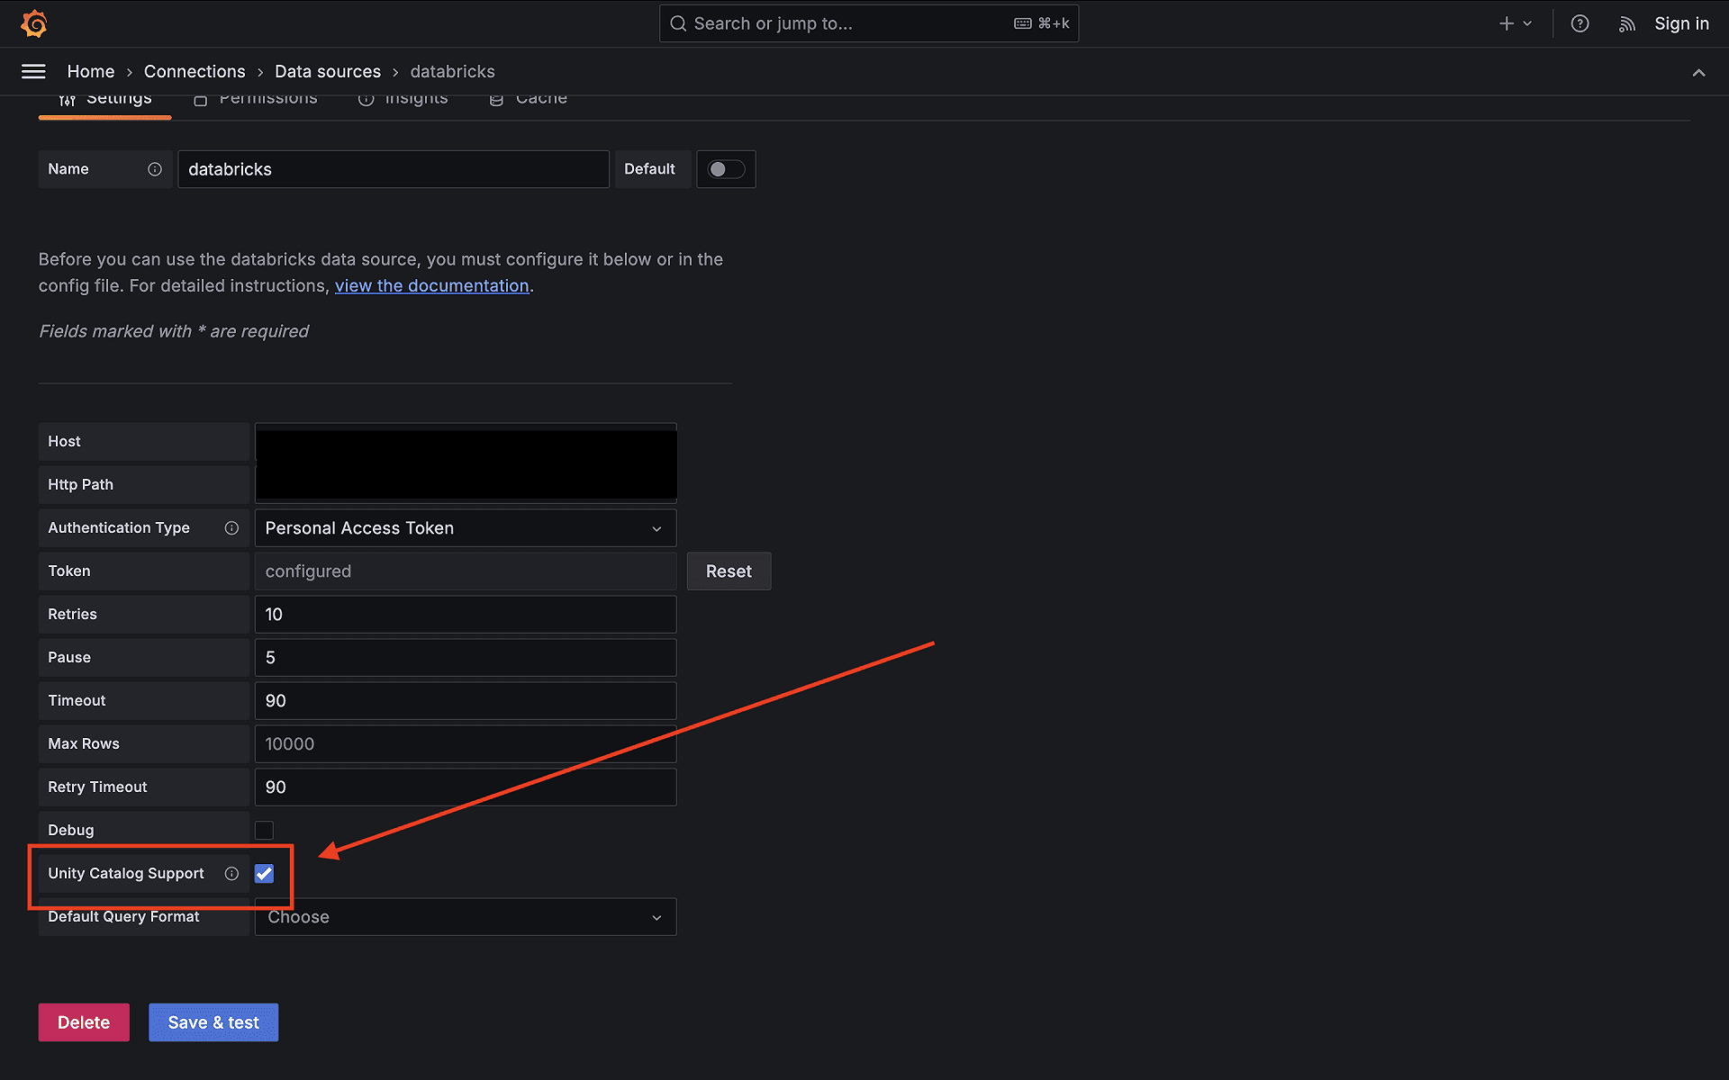1729x1080 pixels.
Task: Open the Personal Access Token dropdown
Action: coord(465,528)
